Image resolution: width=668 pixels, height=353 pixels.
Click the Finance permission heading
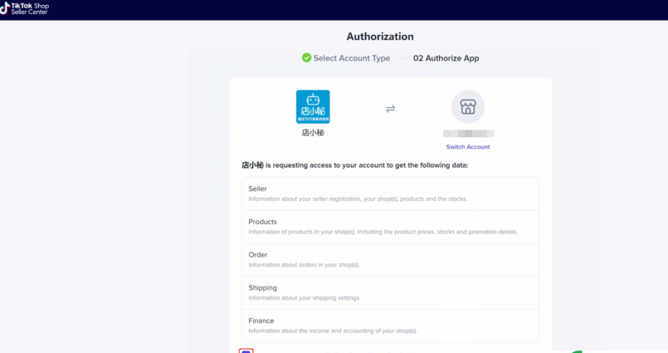point(261,321)
